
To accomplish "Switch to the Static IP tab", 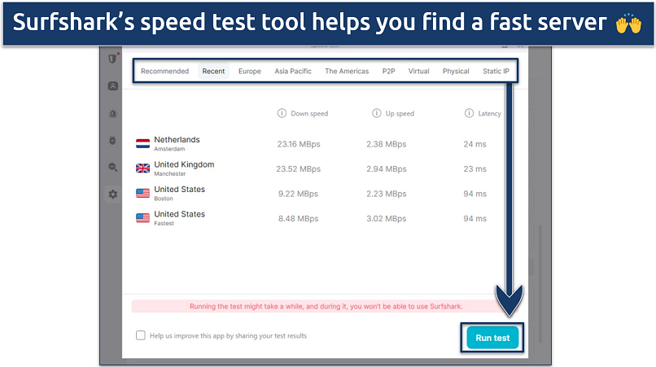I will 495,72.
